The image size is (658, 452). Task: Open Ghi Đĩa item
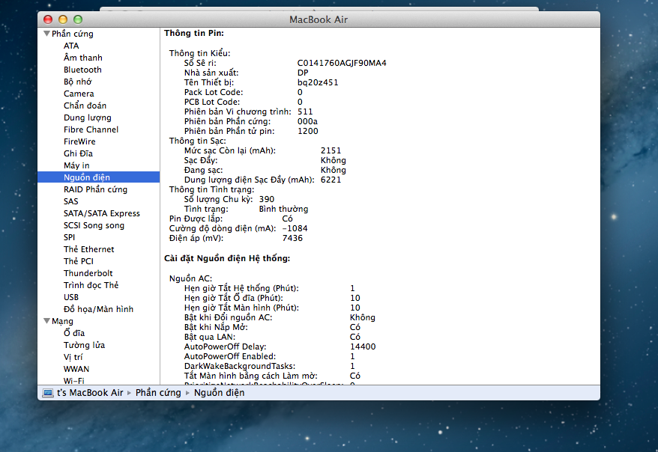click(x=78, y=153)
